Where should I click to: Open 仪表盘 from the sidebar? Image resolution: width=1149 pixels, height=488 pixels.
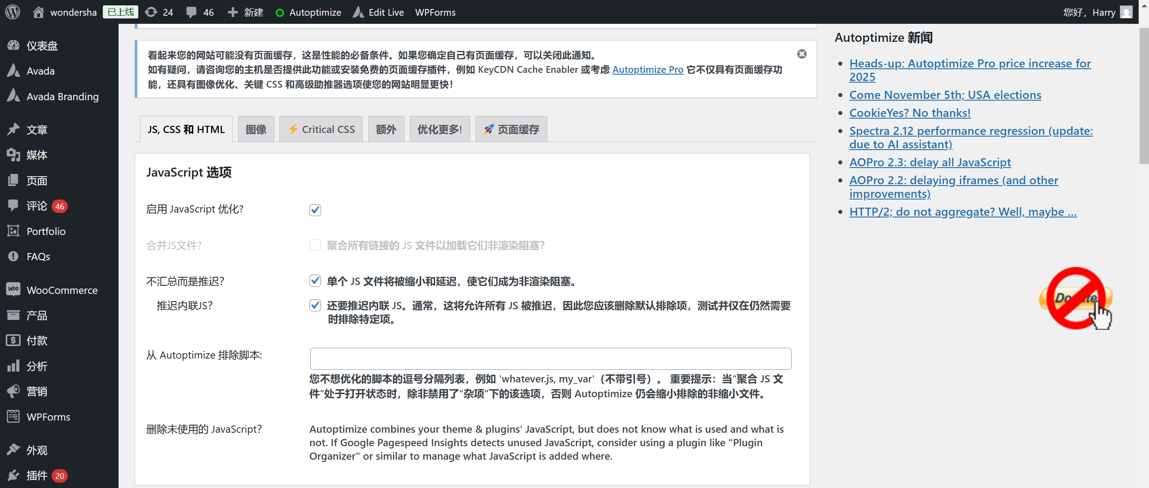coord(42,45)
